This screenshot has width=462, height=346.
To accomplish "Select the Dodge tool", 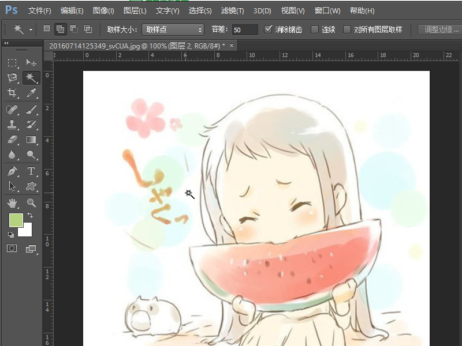I will click(x=31, y=155).
